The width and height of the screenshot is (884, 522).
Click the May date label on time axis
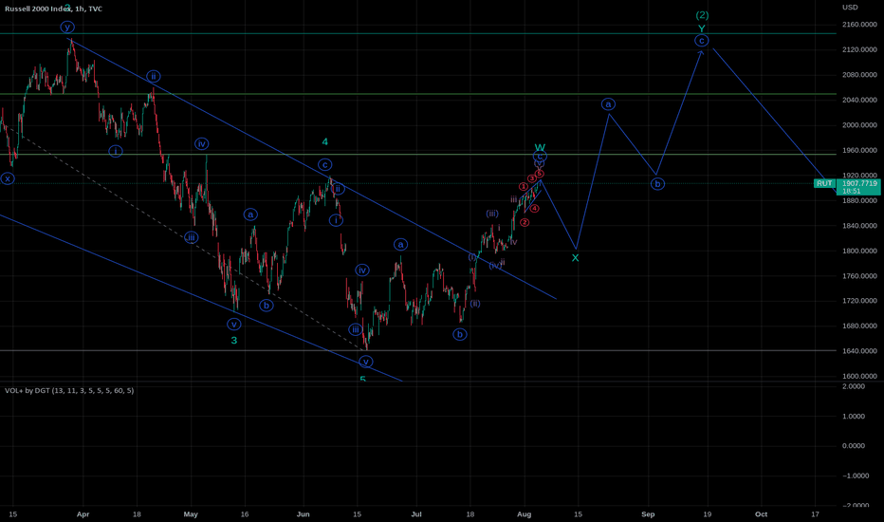(x=191, y=514)
